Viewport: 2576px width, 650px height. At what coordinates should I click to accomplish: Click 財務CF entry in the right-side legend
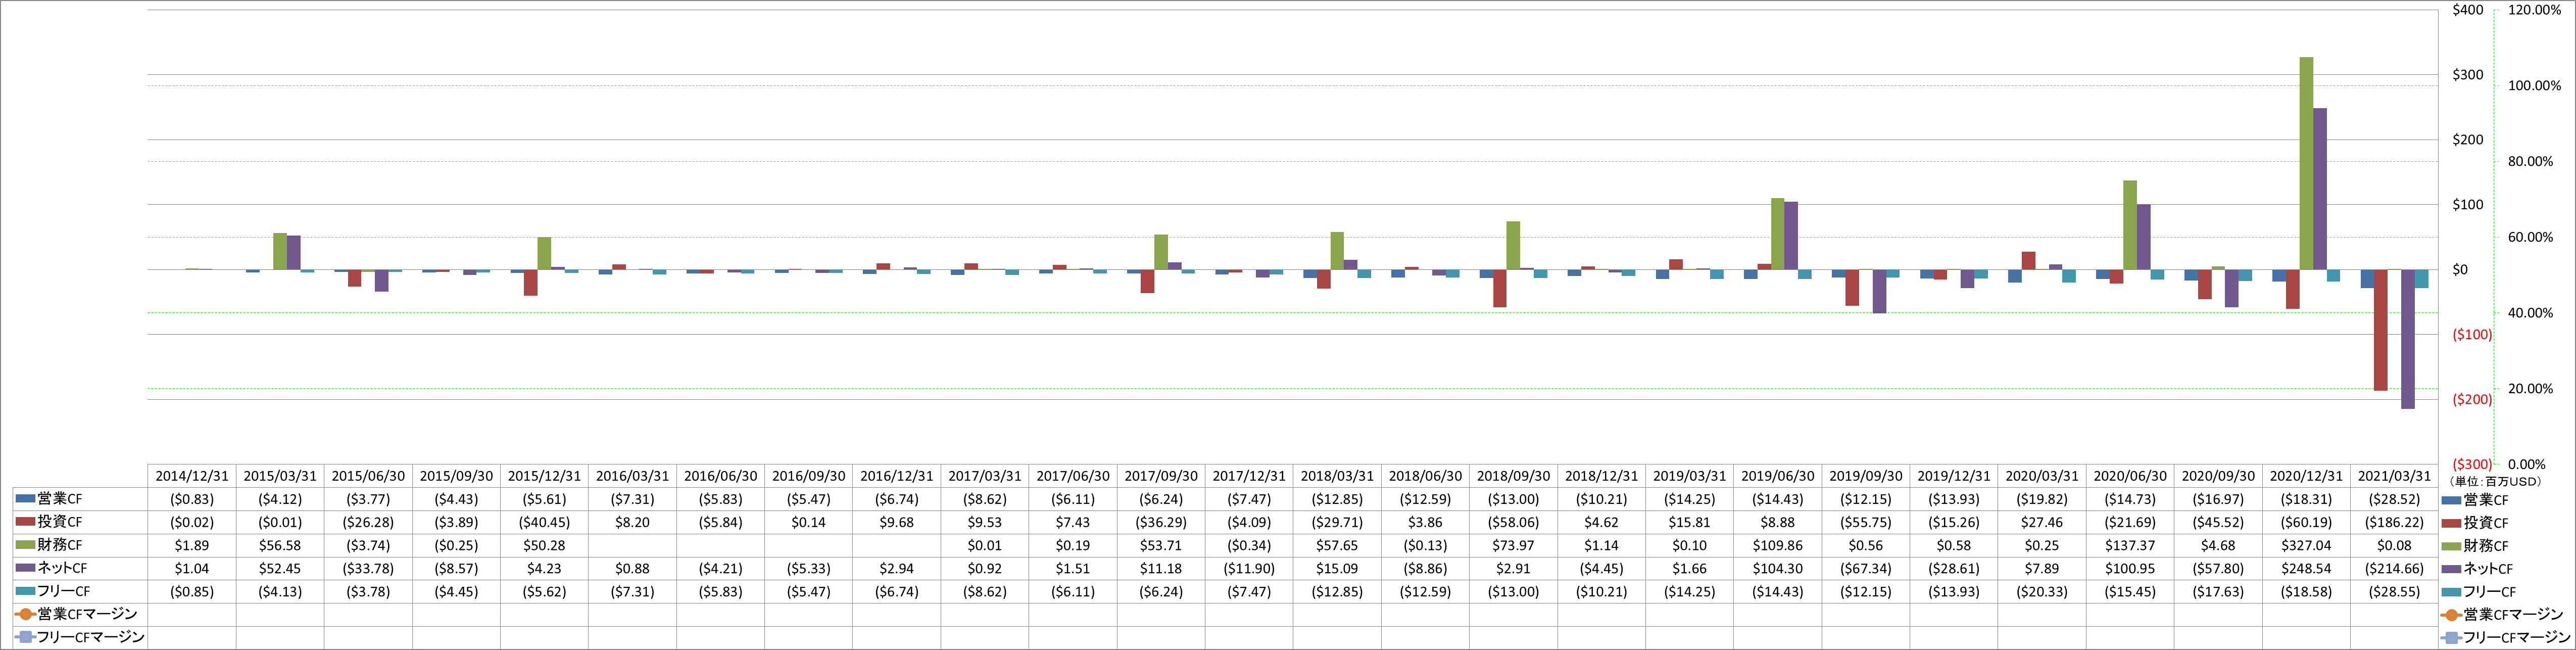pyautogui.click(x=2475, y=546)
